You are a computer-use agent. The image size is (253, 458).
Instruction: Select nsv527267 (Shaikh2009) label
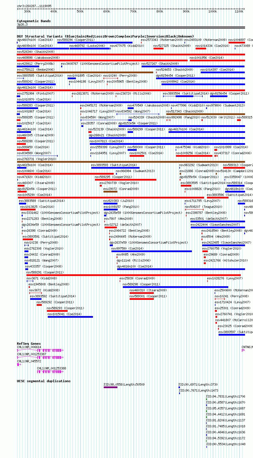(160, 64)
